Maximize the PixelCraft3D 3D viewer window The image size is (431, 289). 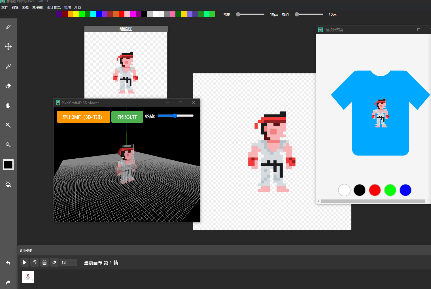pyautogui.click(x=181, y=103)
